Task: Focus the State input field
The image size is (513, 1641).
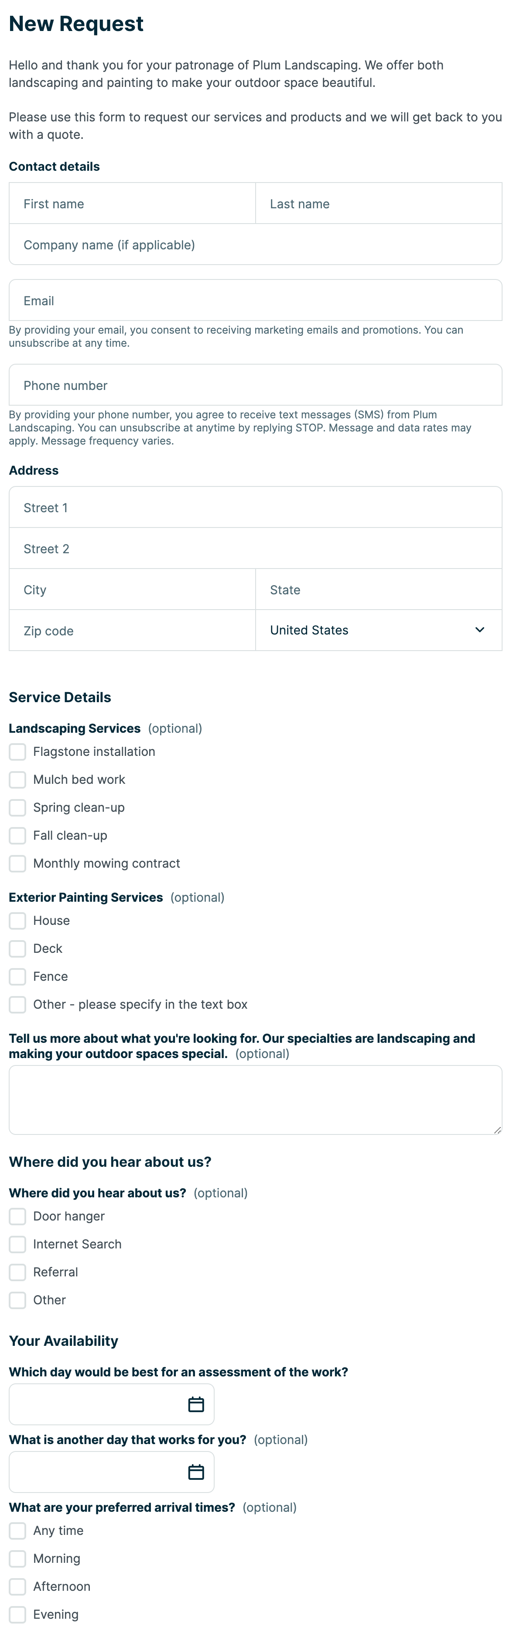Action: 378,590
